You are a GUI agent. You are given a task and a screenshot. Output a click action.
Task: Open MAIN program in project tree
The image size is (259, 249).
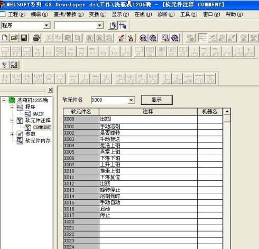pos(38,114)
